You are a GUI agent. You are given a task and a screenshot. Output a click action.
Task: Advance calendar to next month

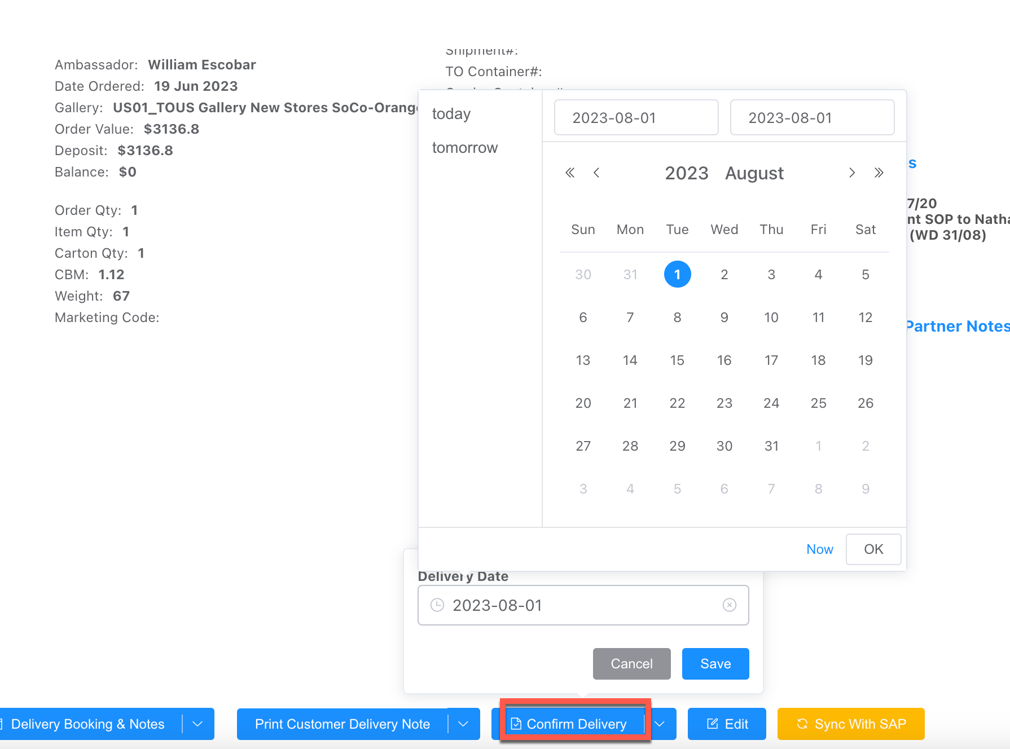coord(852,173)
